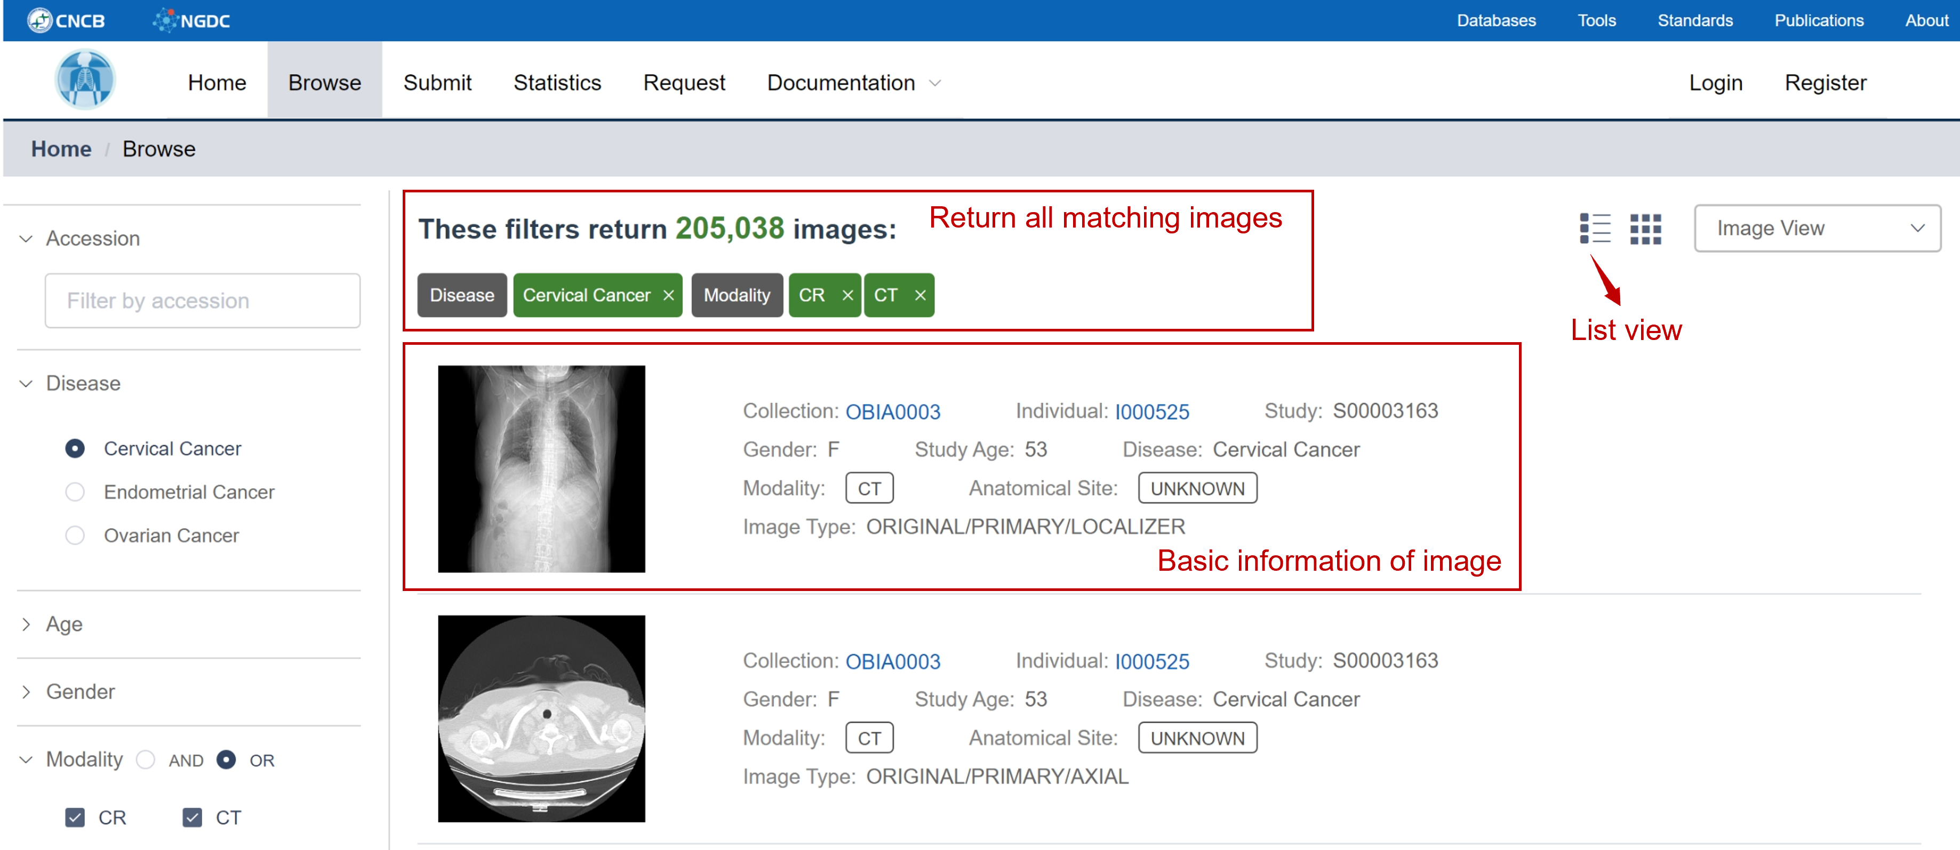Open the Request page
This screenshot has height=850, width=1960.
click(x=684, y=82)
